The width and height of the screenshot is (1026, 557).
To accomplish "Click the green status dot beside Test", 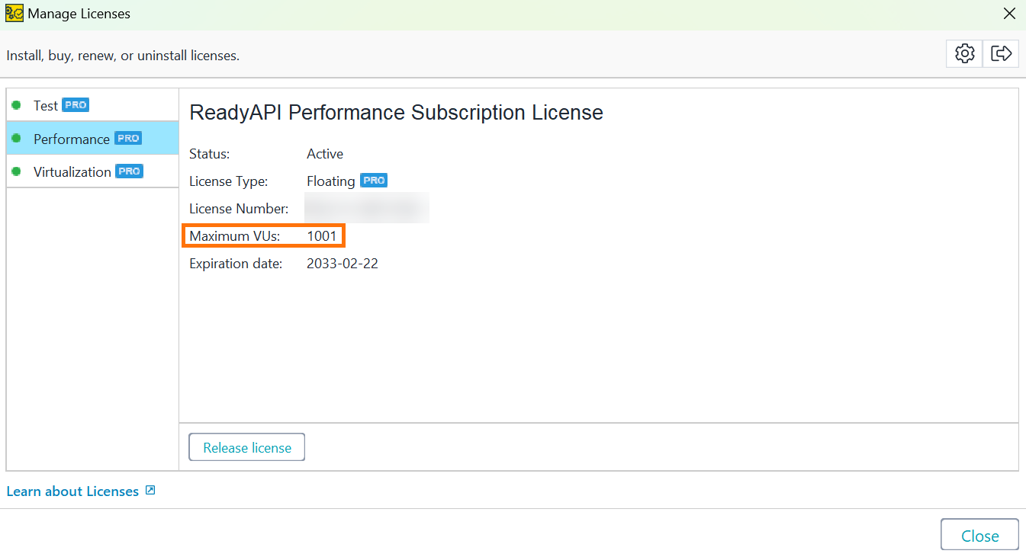I will click(x=17, y=105).
